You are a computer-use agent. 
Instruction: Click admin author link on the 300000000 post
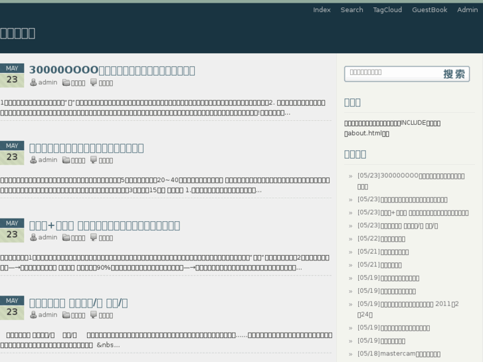tap(47, 82)
